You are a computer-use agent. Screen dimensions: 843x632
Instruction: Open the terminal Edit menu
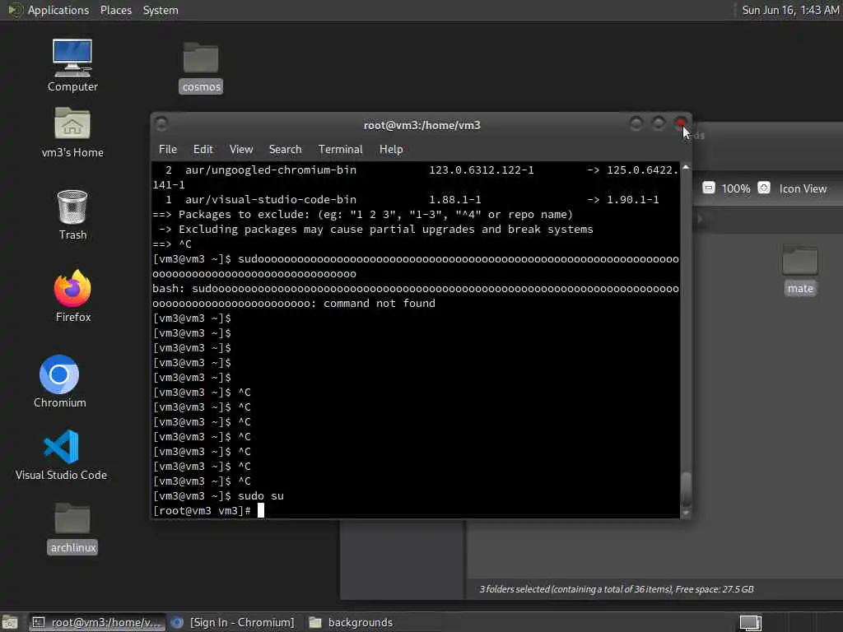(203, 150)
